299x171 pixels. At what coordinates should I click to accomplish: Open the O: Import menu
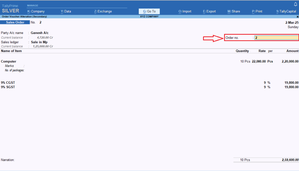pos(185,11)
